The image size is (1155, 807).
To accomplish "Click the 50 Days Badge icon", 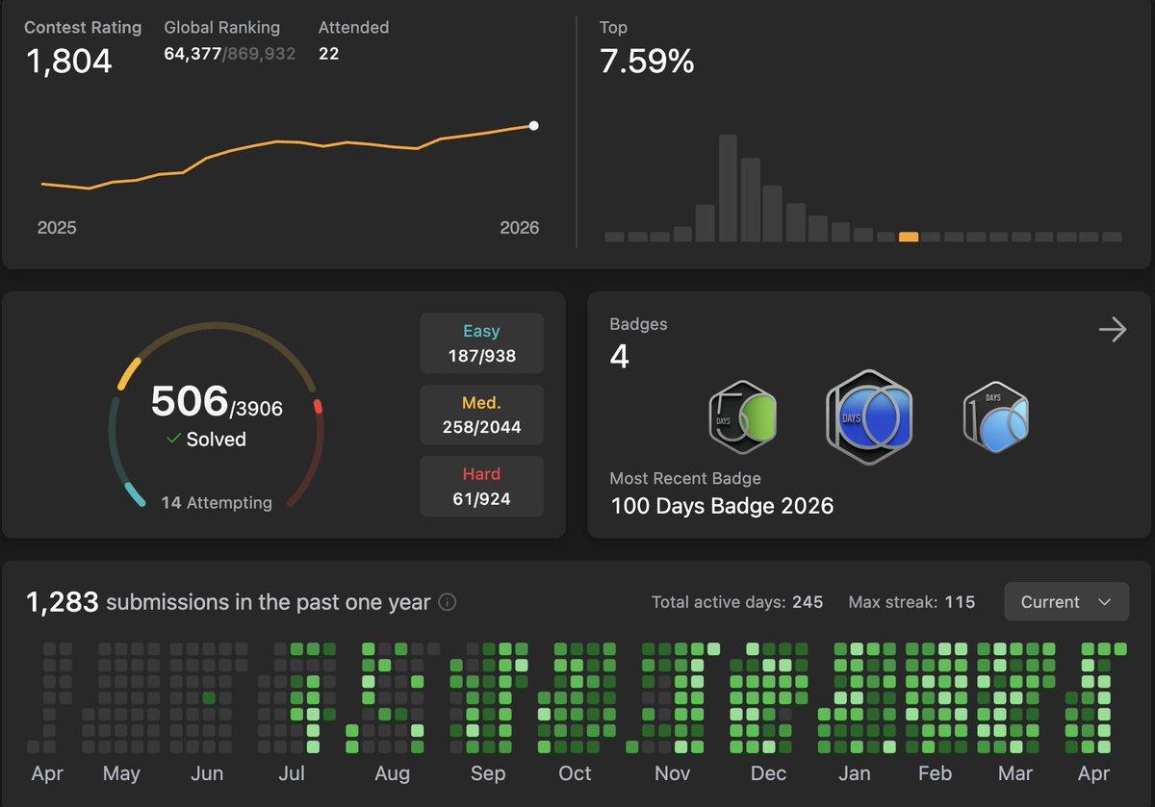I will click(742, 418).
